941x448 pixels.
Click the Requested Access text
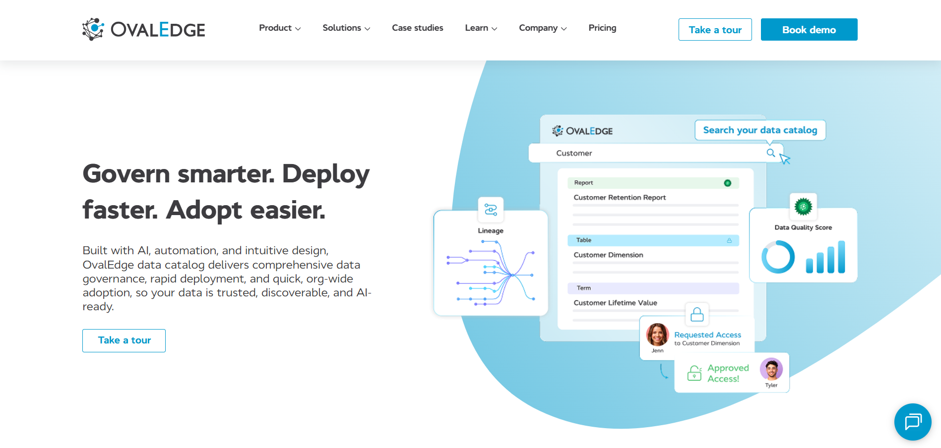(707, 335)
